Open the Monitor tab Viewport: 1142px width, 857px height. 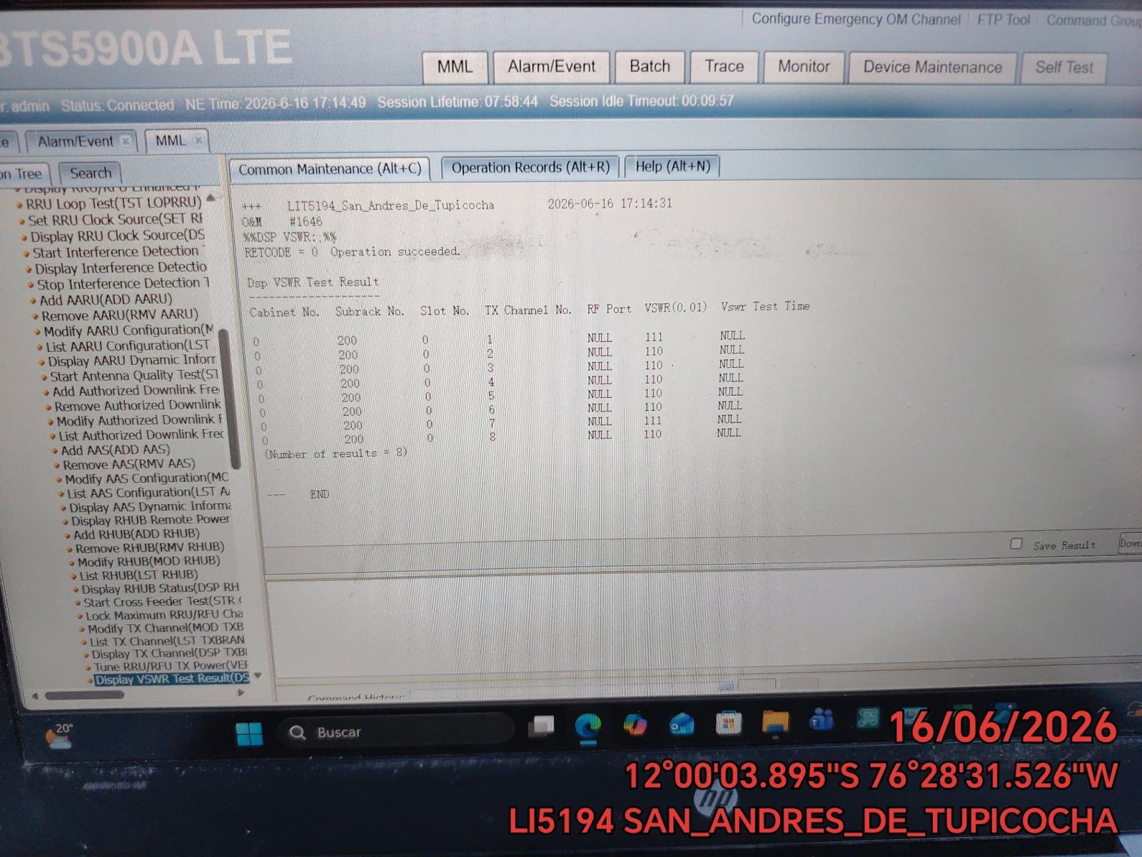pos(804,66)
